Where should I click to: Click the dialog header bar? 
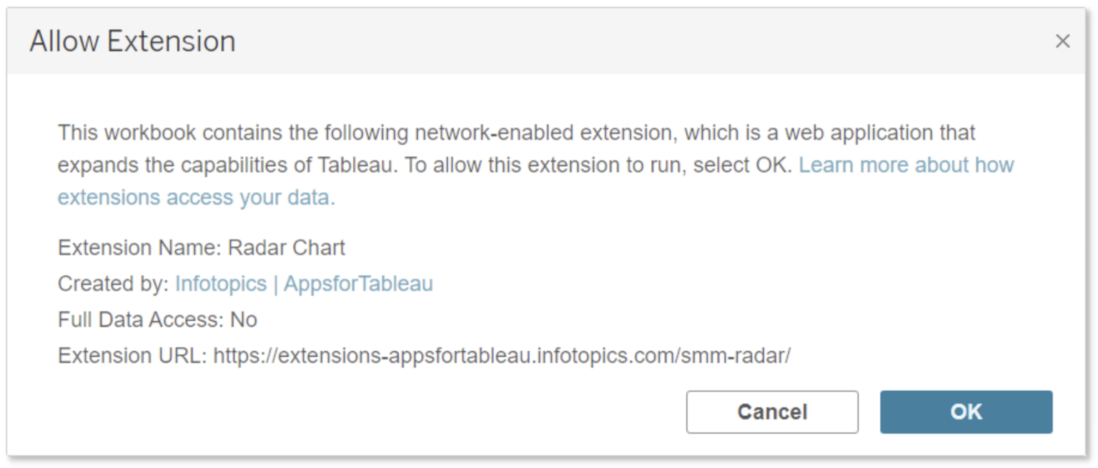point(500,41)
